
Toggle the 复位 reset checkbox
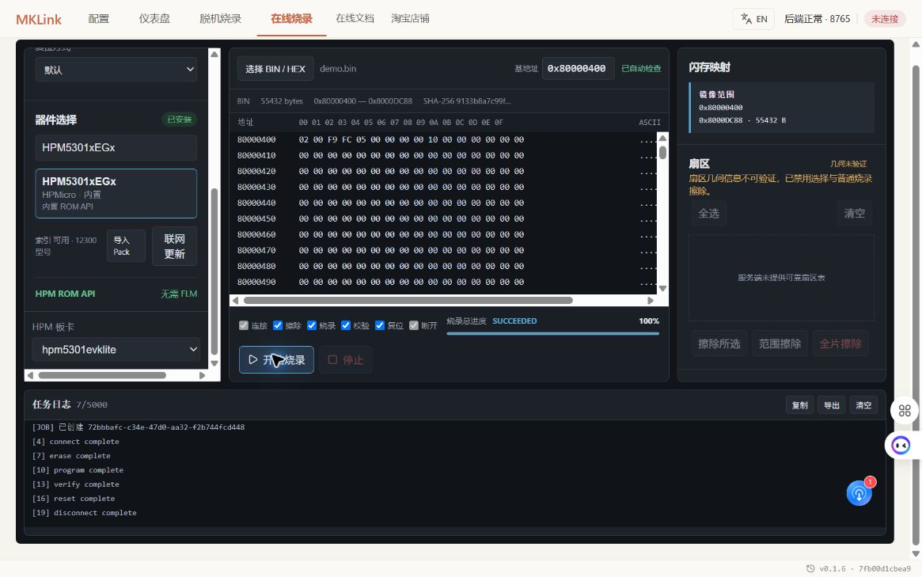380,325
